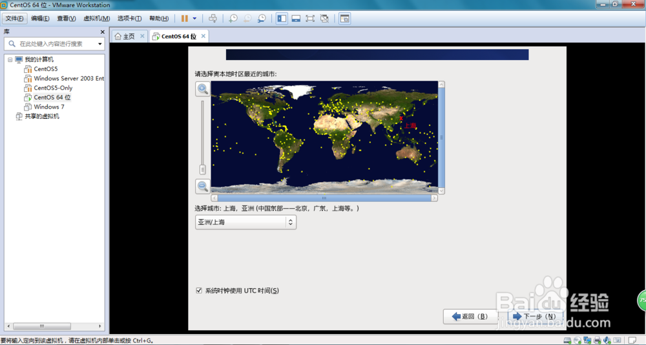Open the power options arrow beside the pause button
Screen dimensions: 646x345
point(194,19)
